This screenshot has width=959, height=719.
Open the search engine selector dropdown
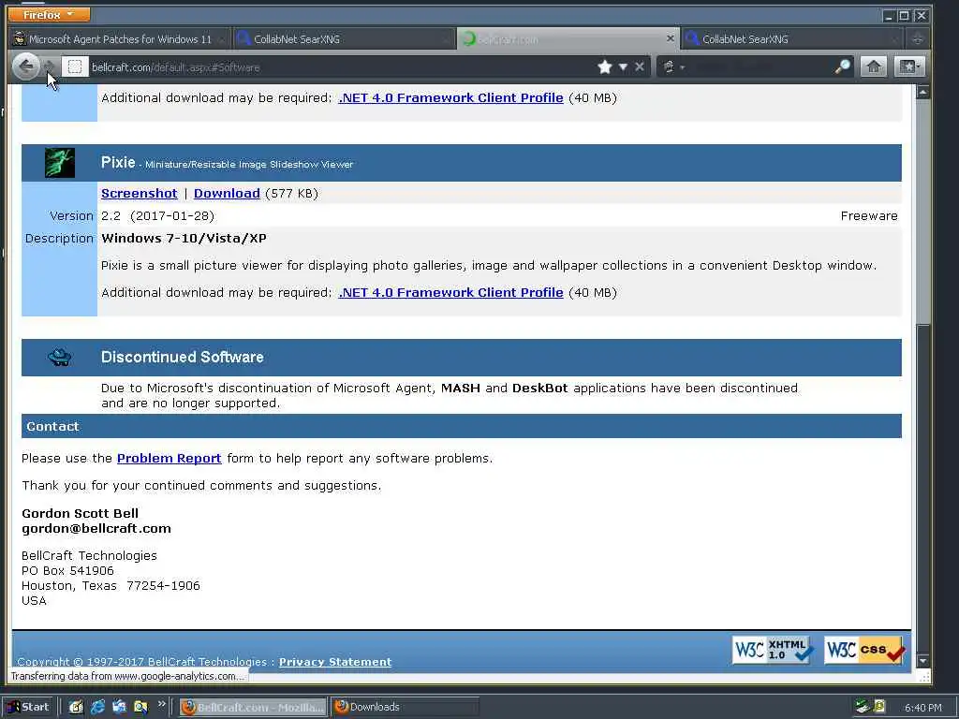[672, 66]
